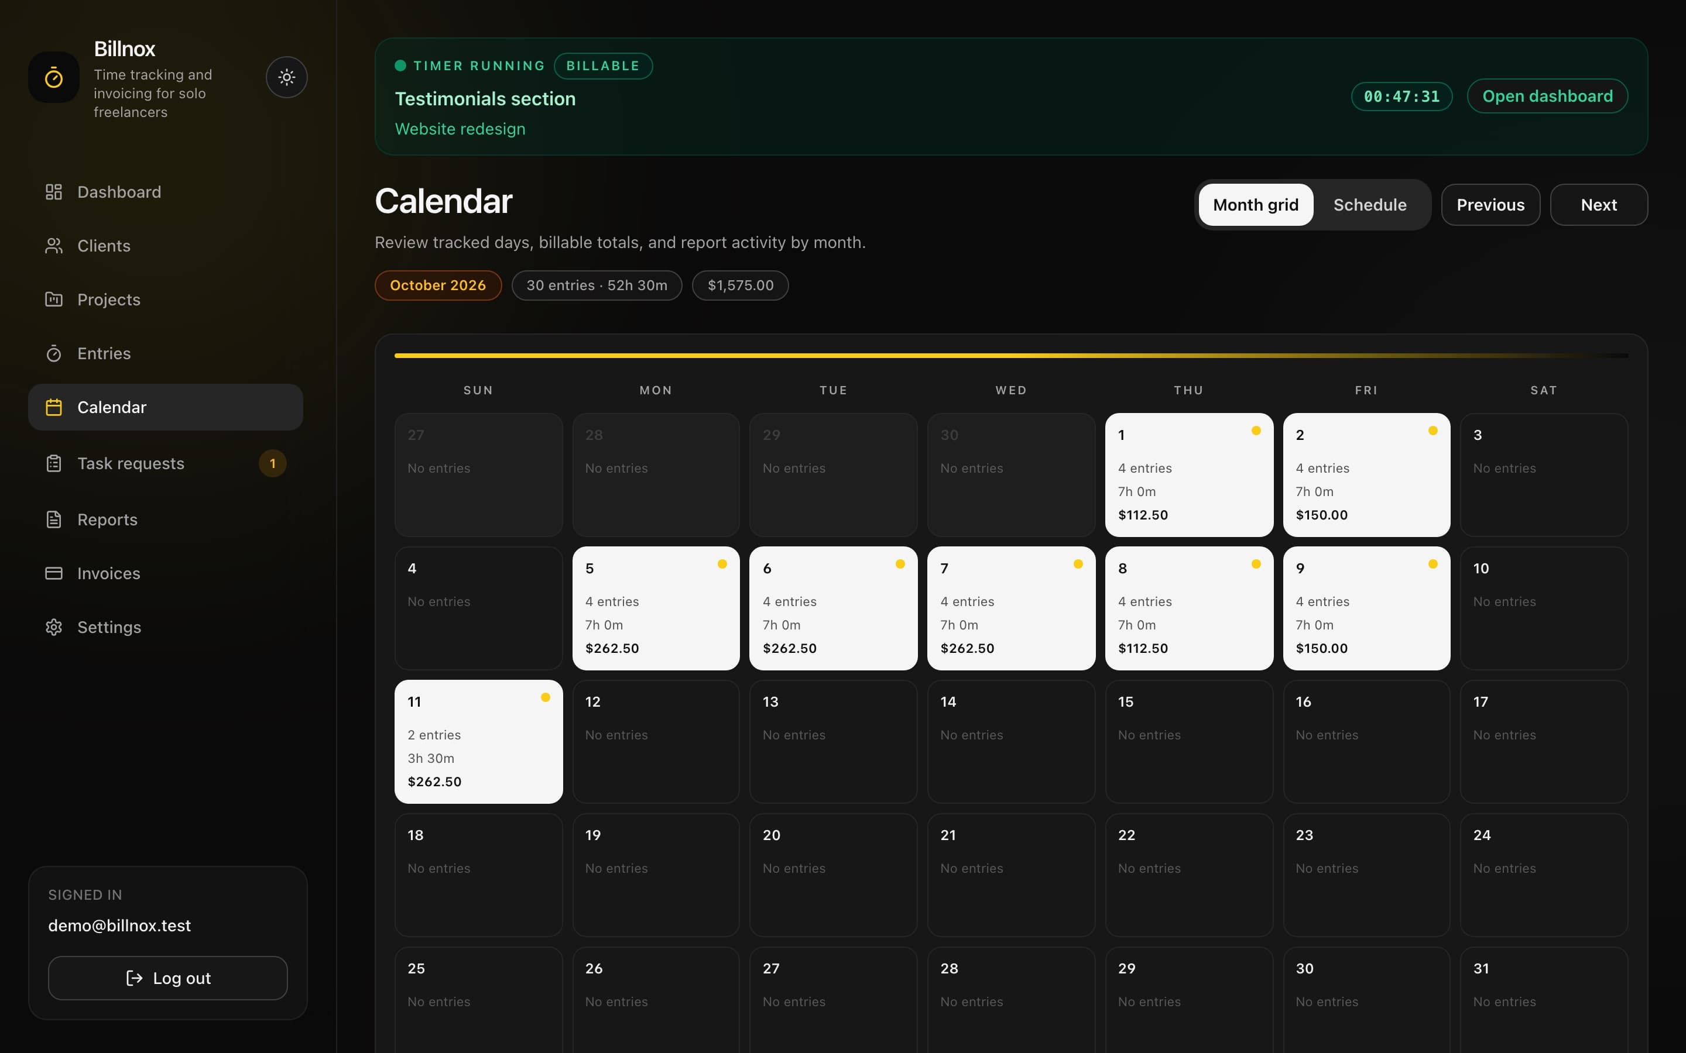This screenshot has width=1686, height=1053.
Task: Click the BILLABLE tag in timer banner
Action: click(x=604, y=66)
